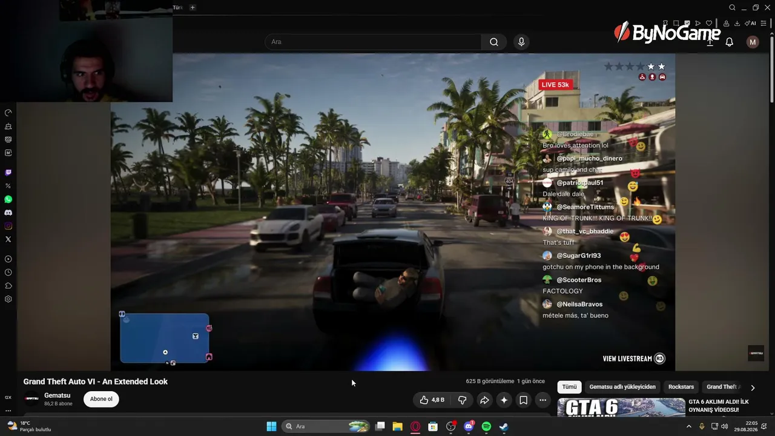Open the Gematsu channel name link
Image resolution: width=775 pixels, height=436 pixels.
(57, 395)
